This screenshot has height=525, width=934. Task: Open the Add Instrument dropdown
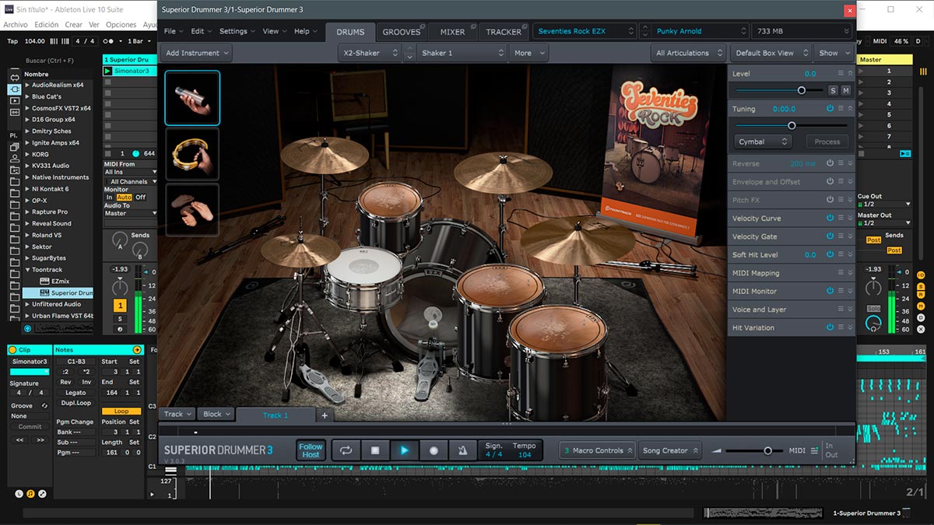click(x=198, y=53)
